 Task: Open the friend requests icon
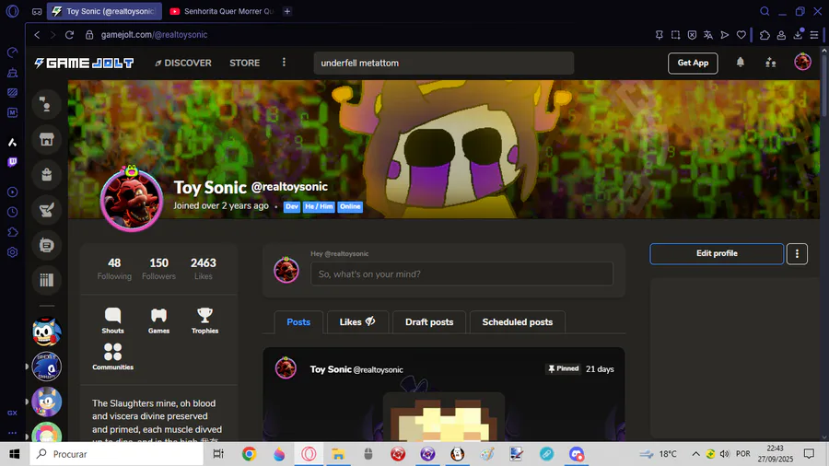tap(770, 63)
